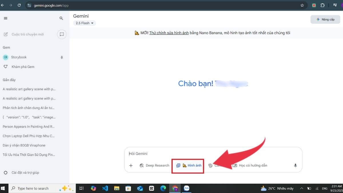Open chat starting with '{ "version": "1.0"'
Viewport: 343px width, 193px height.
pos(29,117)
